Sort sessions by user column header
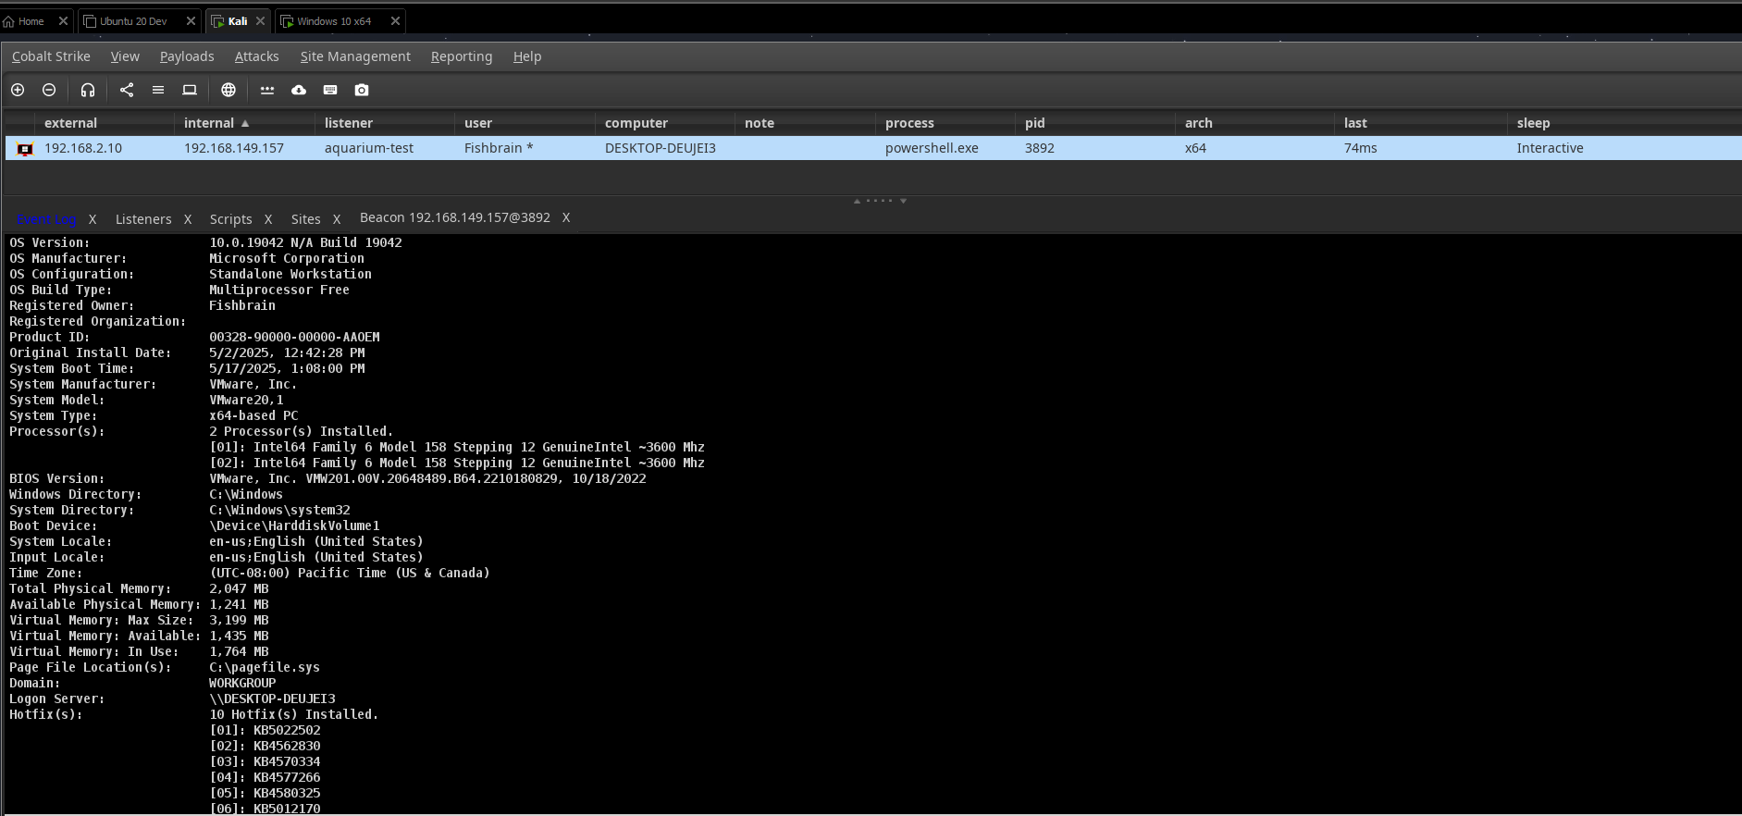Viewport: 1742px width, 816px height. pos(525,123)
